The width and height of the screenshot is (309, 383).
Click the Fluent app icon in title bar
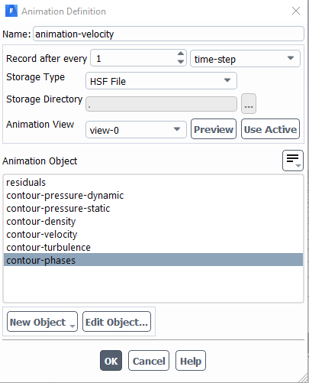11,11
